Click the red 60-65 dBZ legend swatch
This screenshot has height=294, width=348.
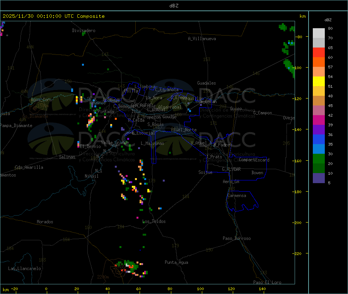tap(319, 52)
